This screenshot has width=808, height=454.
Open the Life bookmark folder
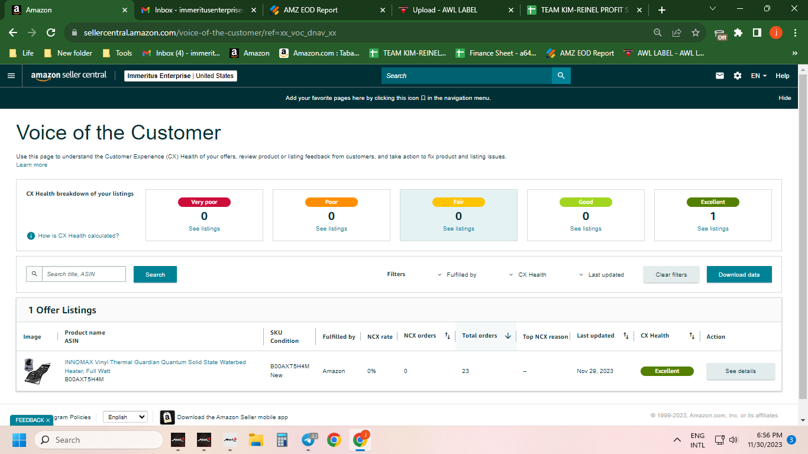tap(21, 53)
